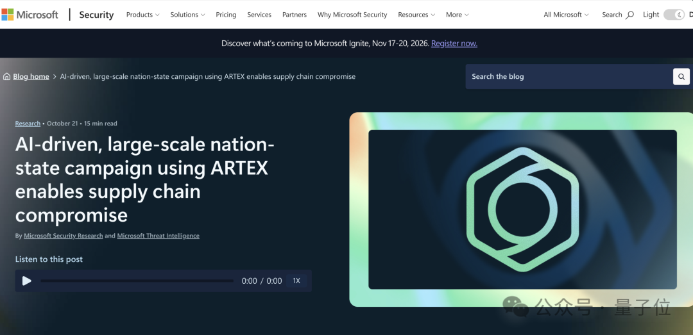Expand the More dropdown menu

click(457, 15)
